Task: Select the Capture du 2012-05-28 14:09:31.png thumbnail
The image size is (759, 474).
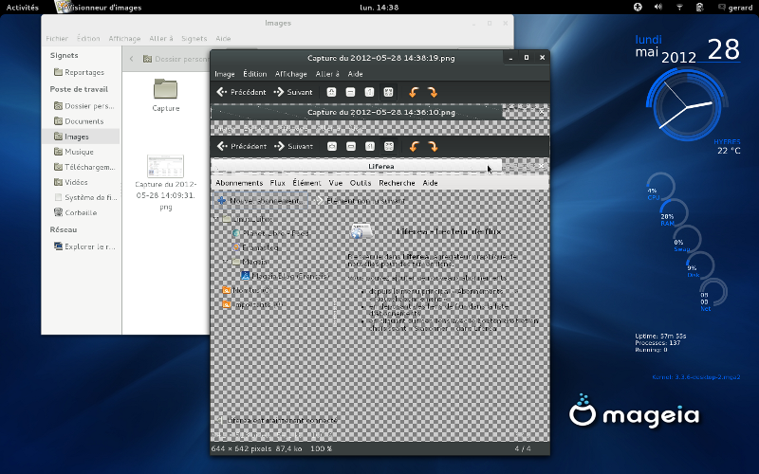Action: click(165, 171)
